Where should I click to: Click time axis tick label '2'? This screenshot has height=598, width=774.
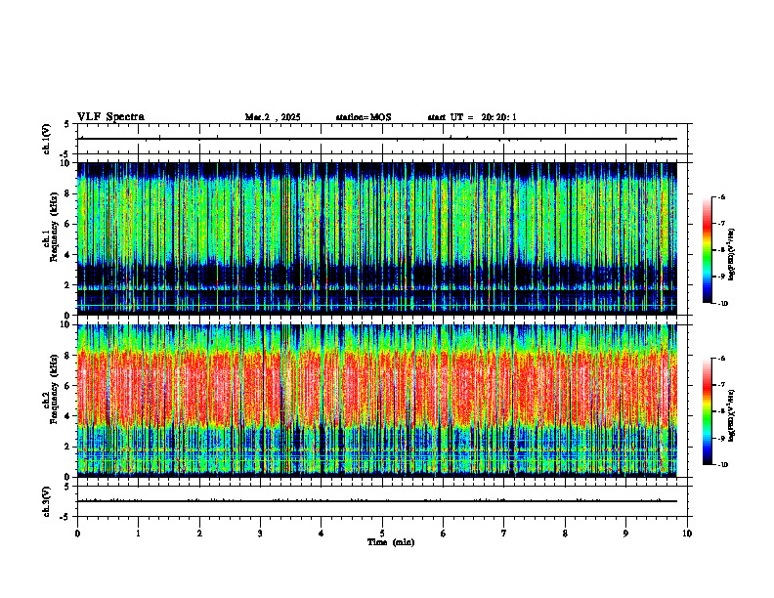pos(199,534)
